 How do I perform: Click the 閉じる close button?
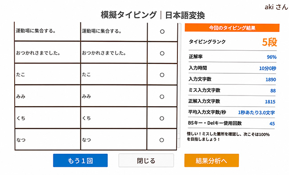pos(146,160)
